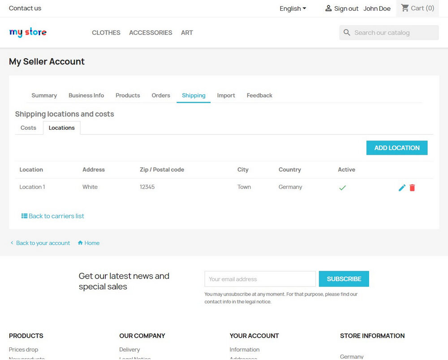Go back via Back to your account
The image size is (448, 360).
[43, 243]
